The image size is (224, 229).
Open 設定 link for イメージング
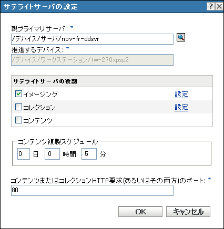(x=181, y=94)
